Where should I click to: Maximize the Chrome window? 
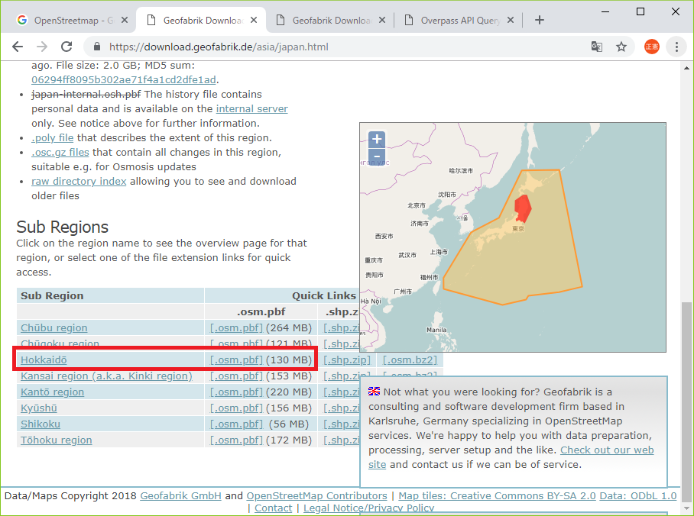[640, 11]
